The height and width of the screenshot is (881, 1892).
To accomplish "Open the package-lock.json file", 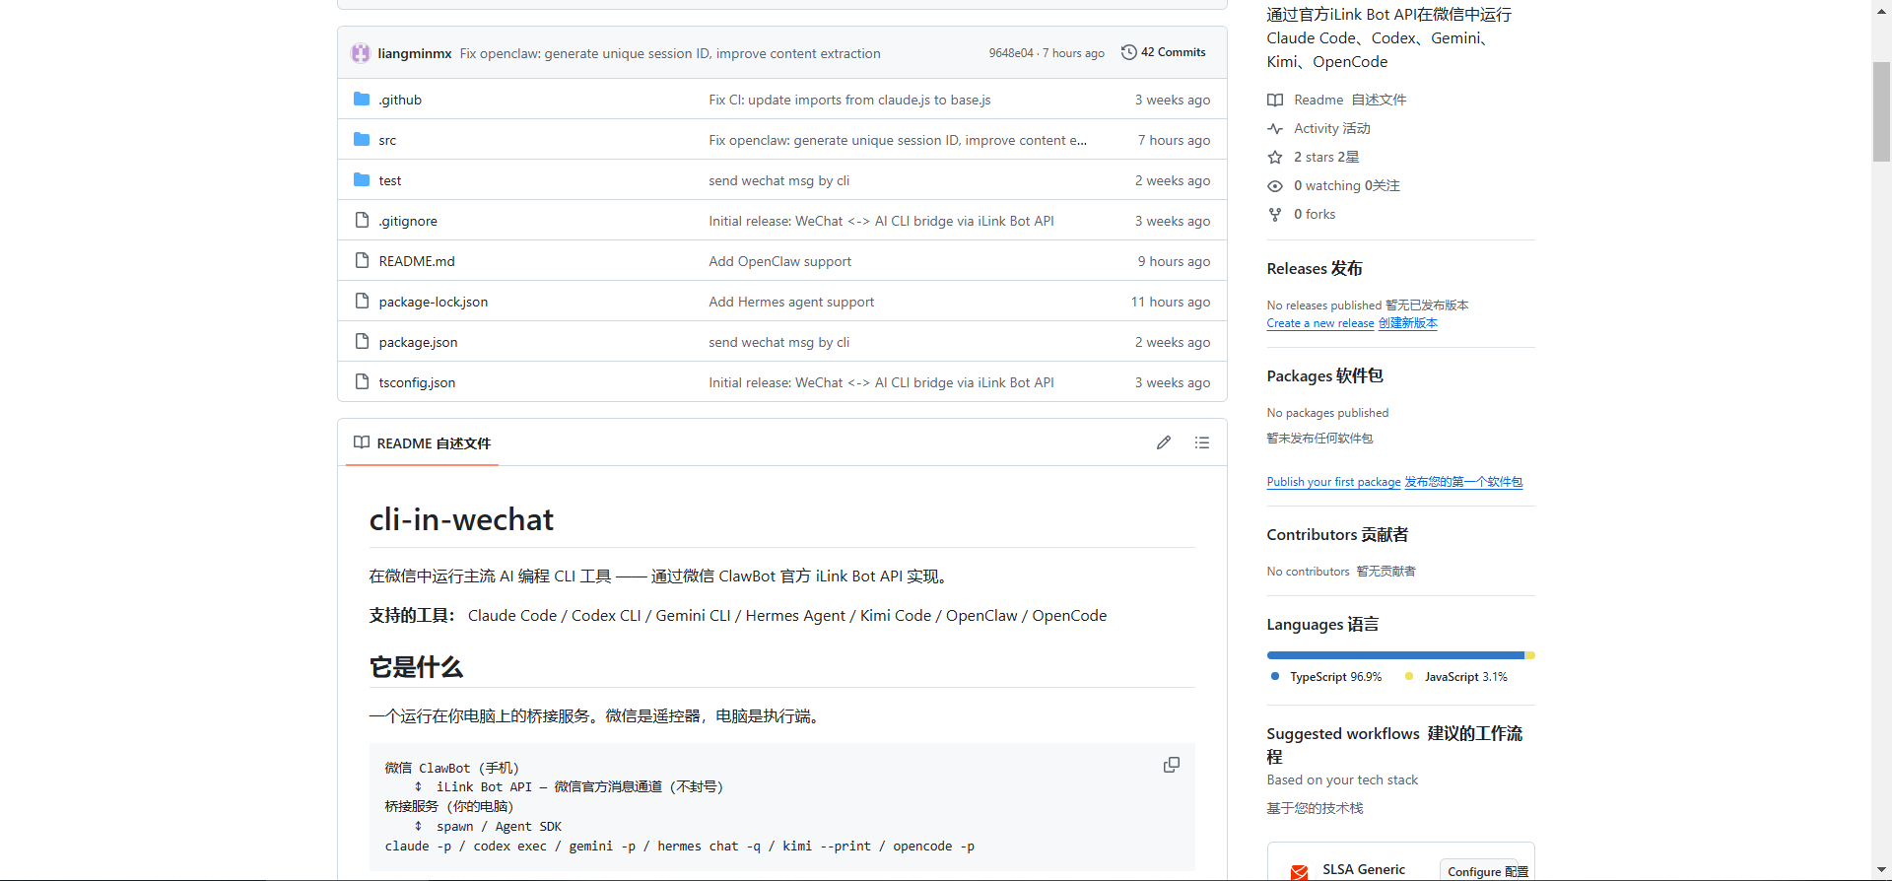I will [x=434, y=302].
